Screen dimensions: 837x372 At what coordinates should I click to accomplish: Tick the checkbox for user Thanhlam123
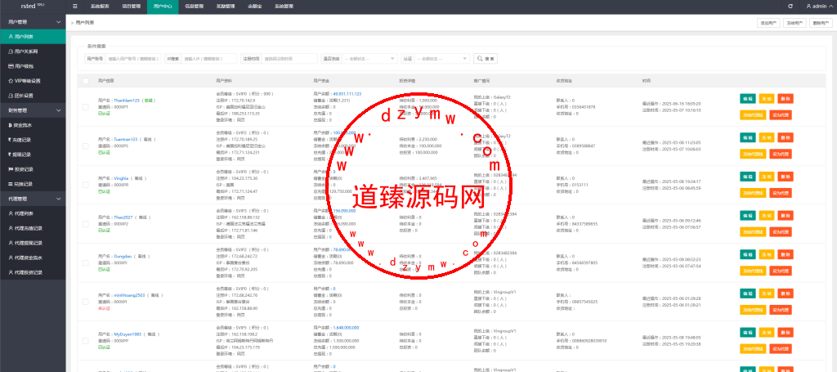tap(85, 107)
